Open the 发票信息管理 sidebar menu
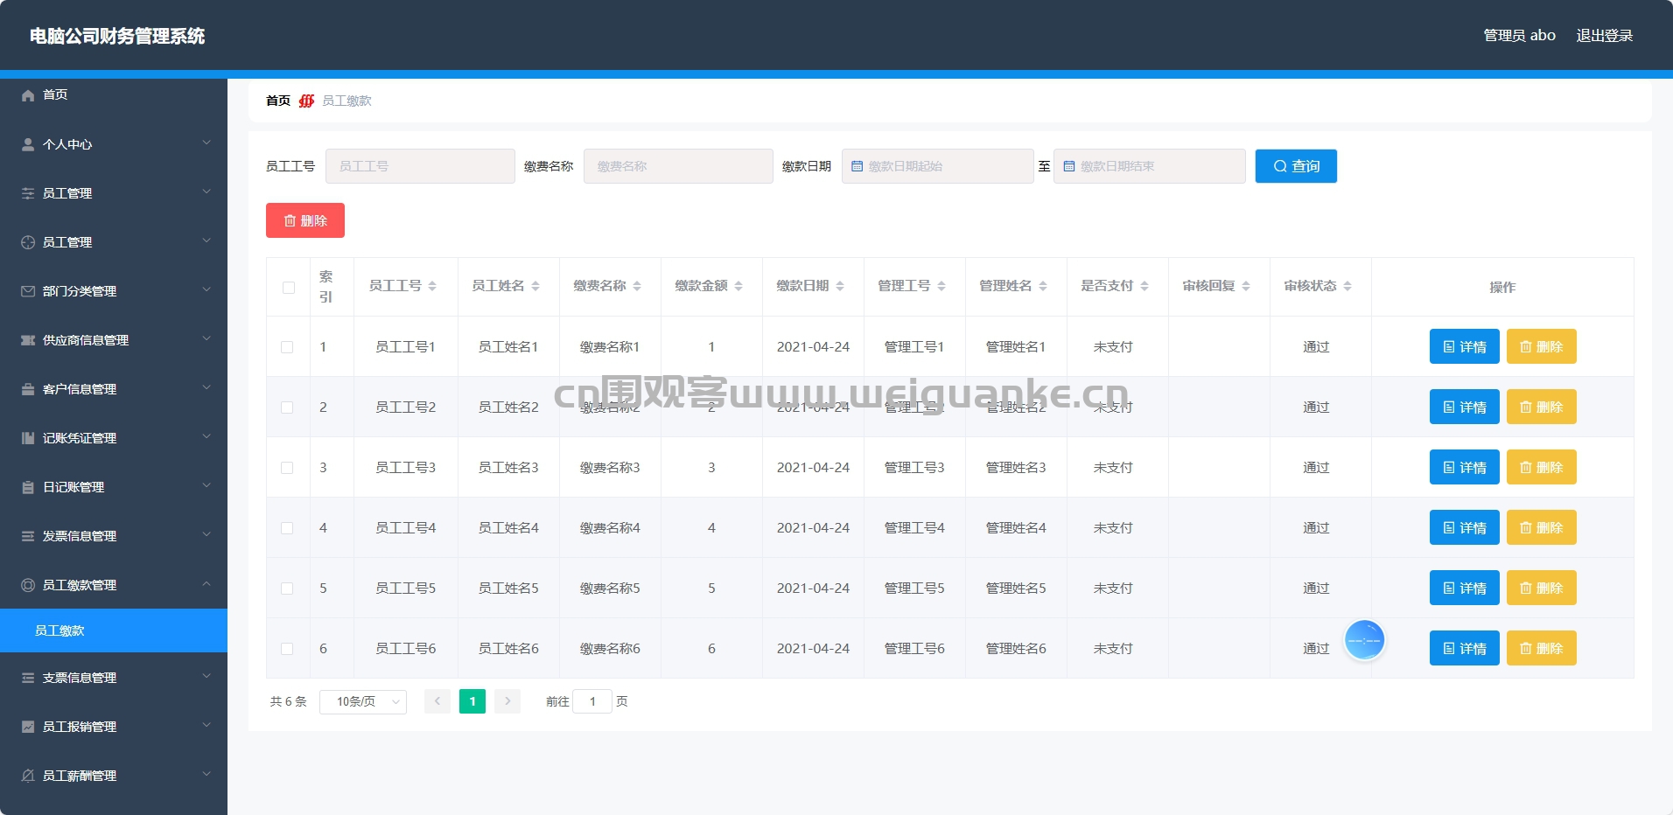This screenshot has width=1673, height=815. point(114,536)
